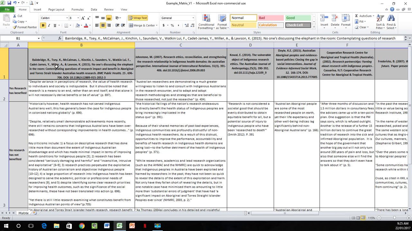
Task: Expand the AutoSum dropdown arrow
Action: (x=373, y=16)
